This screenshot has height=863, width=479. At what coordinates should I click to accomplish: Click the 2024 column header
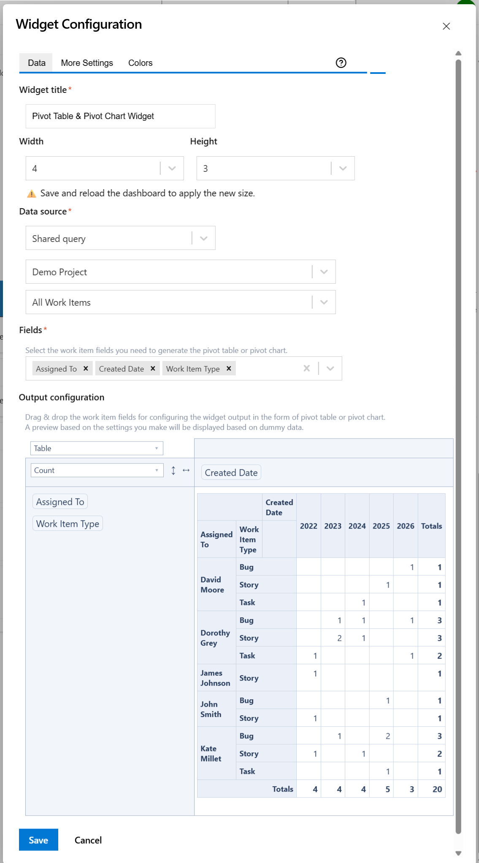pos(357,526)
